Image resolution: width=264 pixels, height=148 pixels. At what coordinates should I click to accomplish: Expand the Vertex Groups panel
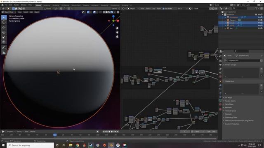(231, 65)
